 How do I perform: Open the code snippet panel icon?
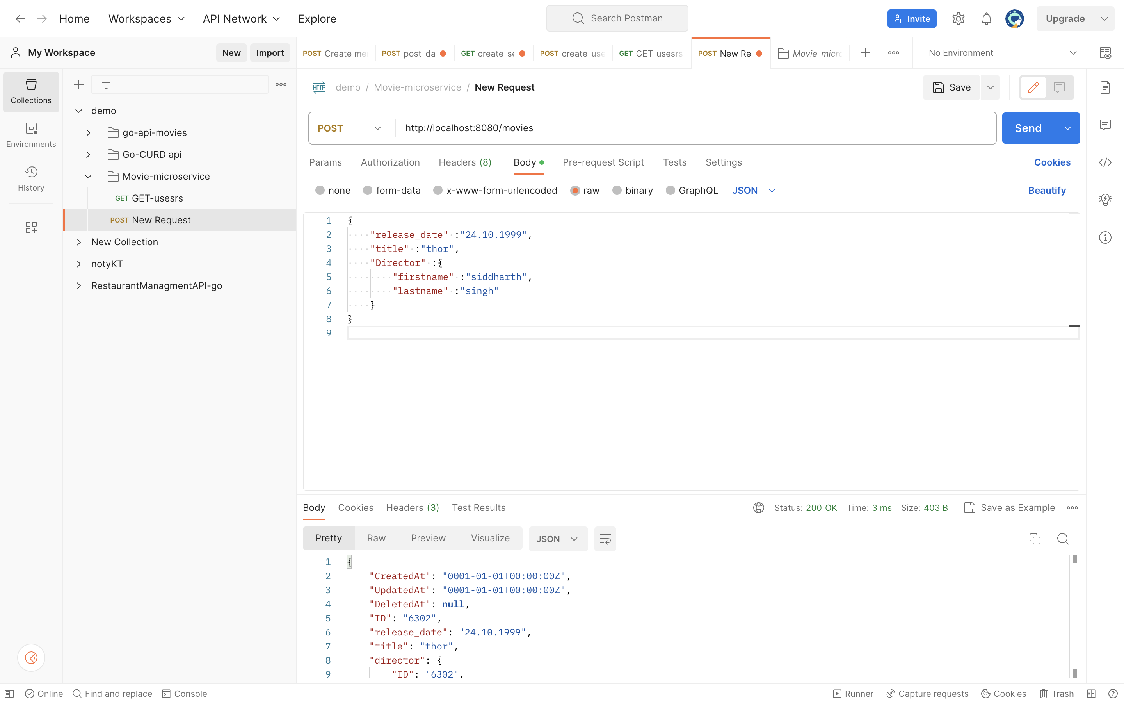1105,162
